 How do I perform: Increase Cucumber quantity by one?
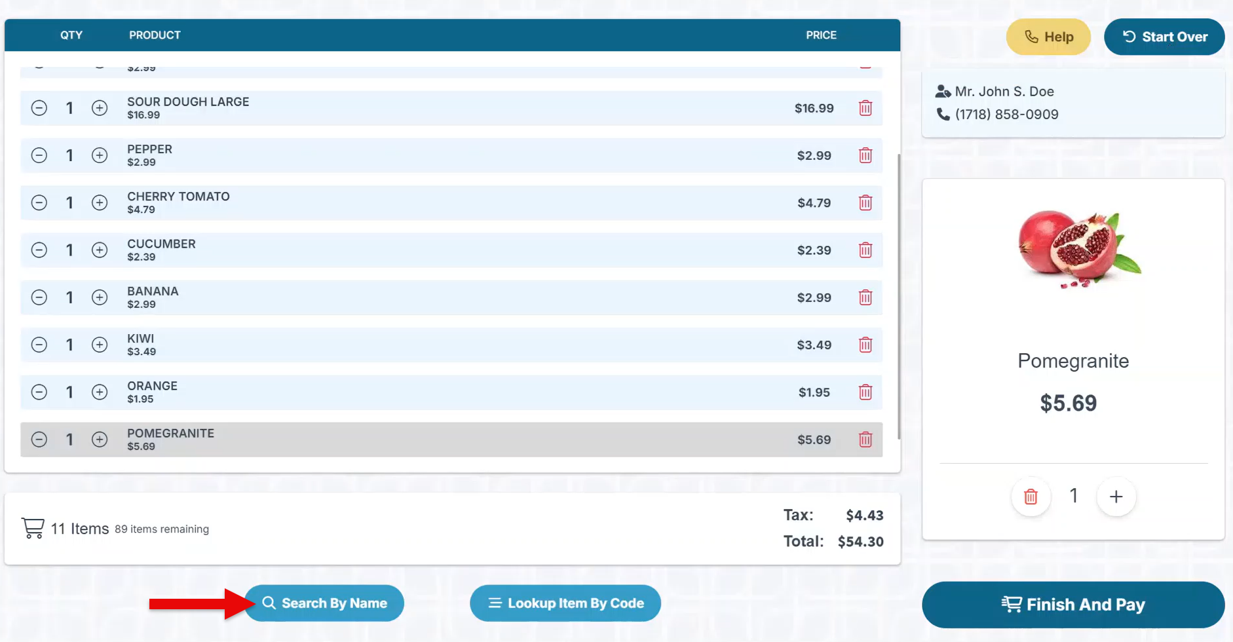(100, 250)
